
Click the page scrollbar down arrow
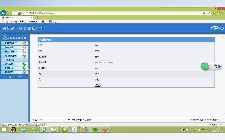click(x=223, y=114)
